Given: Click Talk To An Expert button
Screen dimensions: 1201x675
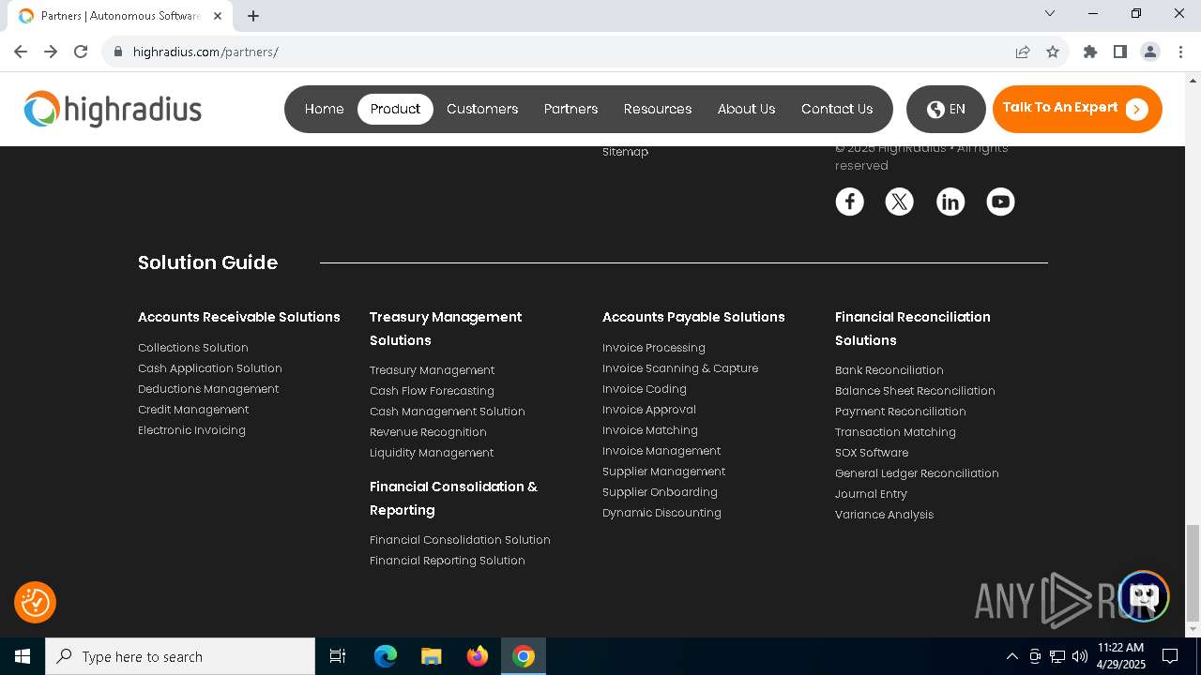Looking at the screenshot, I should [x=1077, y=109].
